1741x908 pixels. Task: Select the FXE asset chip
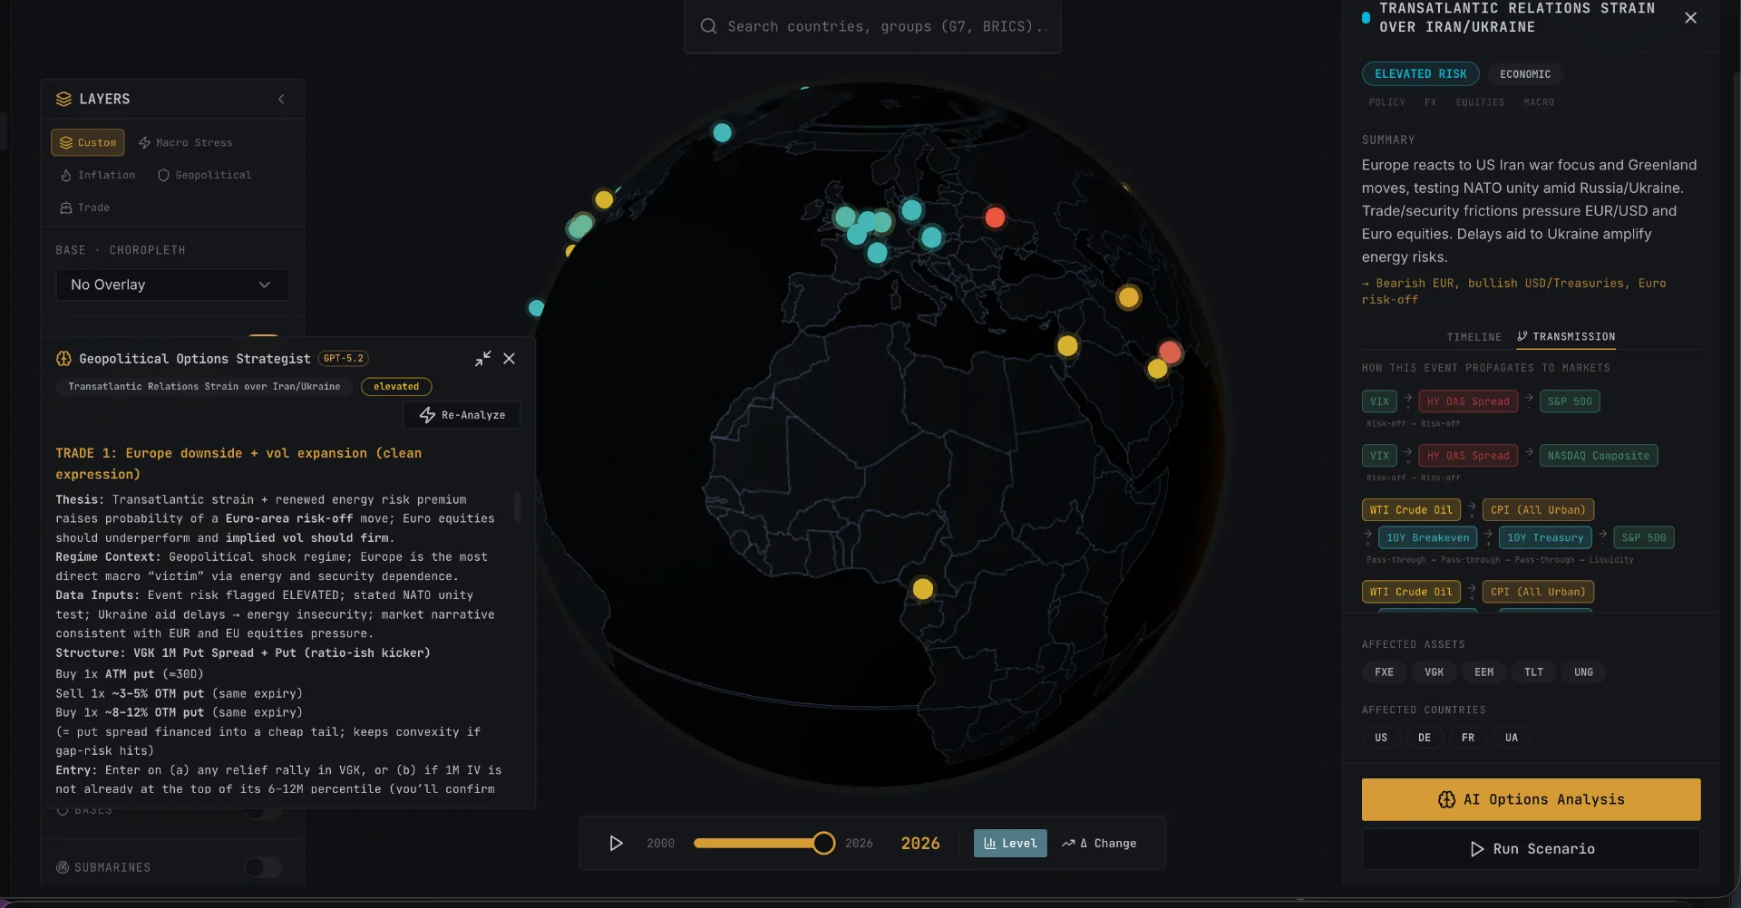click(1384, 672)
